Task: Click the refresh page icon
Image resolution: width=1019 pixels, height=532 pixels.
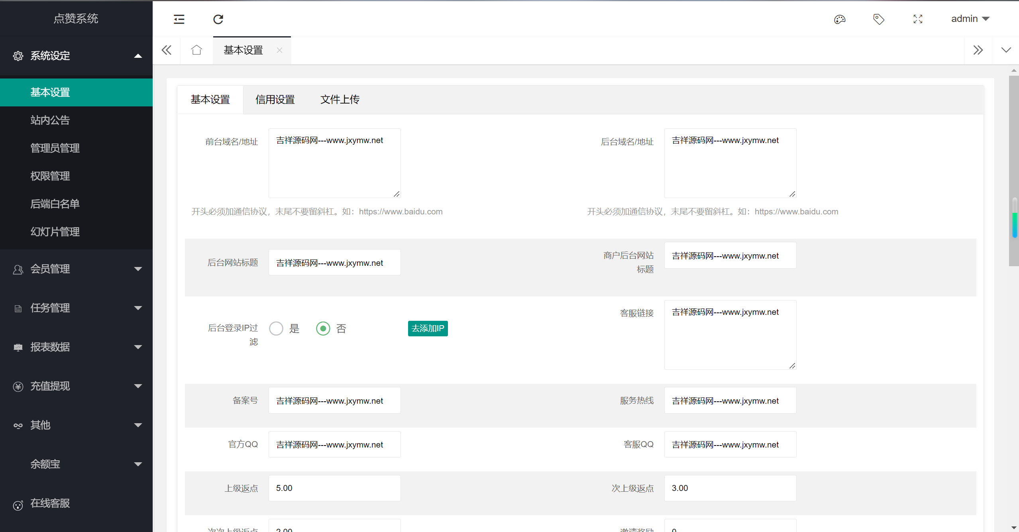Action: (218, 19)
